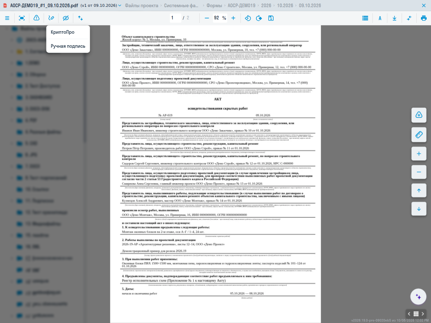
Task: Click the up-down arrows icon
Action: (80, 18)
